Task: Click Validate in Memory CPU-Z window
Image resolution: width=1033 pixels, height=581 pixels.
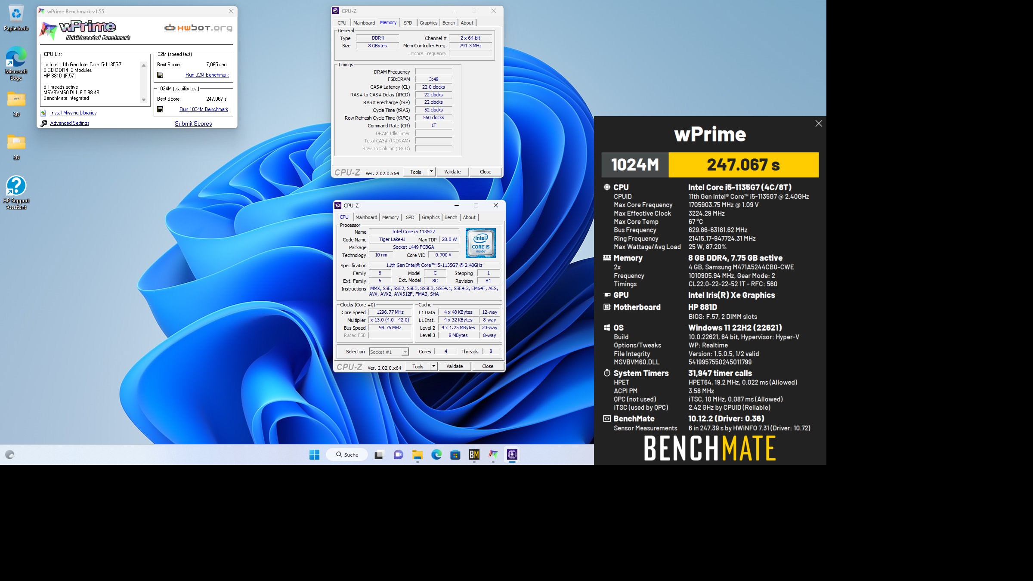Action: [452, 172]
